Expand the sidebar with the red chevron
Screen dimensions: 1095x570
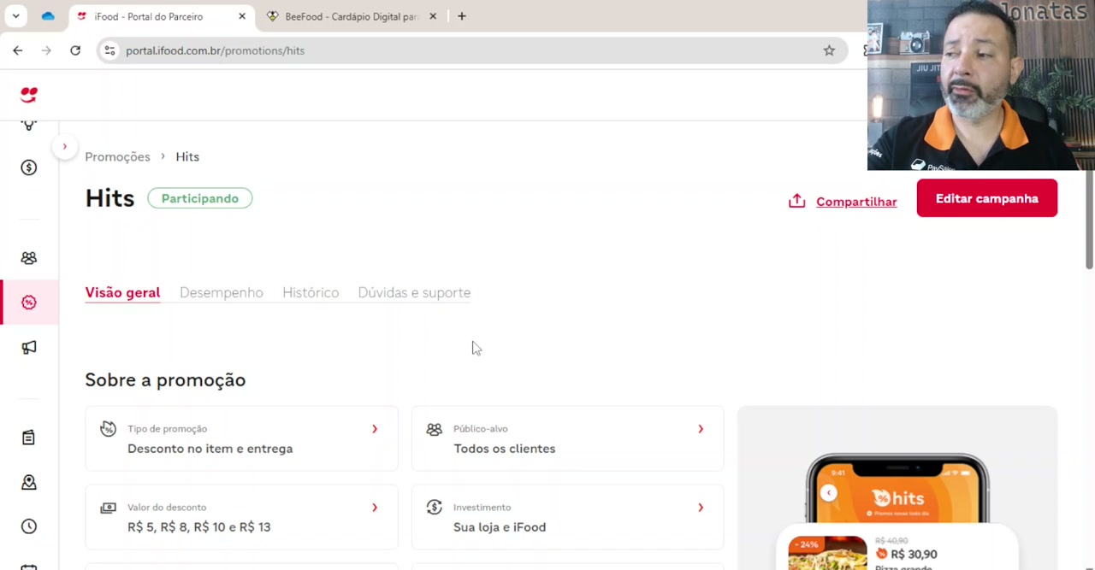[x=64, y=147]
